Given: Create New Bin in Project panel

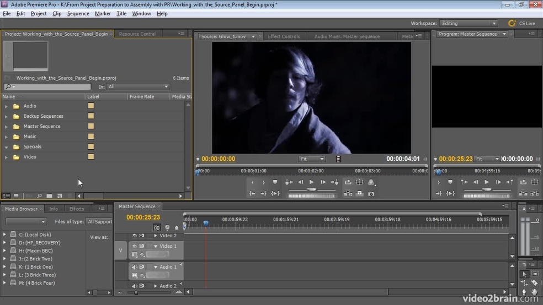Looking at the screenshot, I should (x=50, y=196).
